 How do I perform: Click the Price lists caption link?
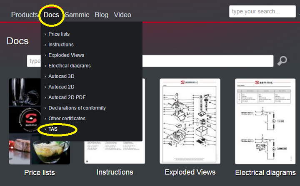point(40,172)
